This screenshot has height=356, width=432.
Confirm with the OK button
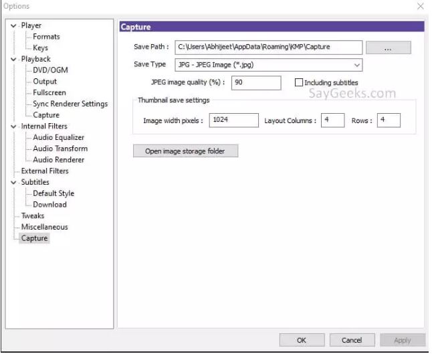tap(302, 341)
